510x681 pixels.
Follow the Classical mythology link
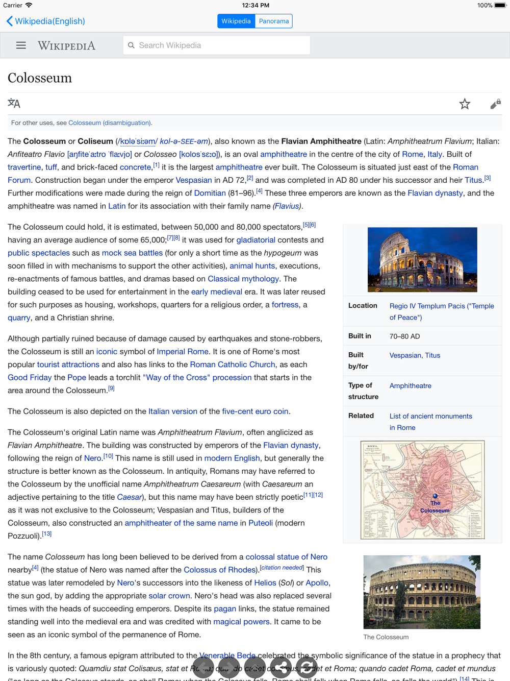click(x=243, y=279)
